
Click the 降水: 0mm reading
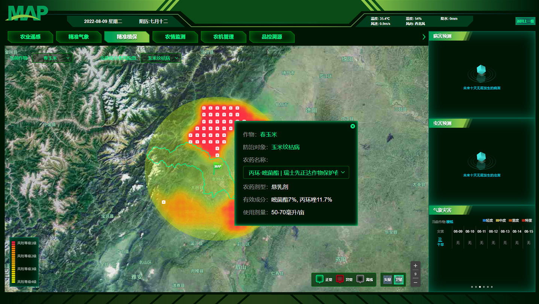449,19
